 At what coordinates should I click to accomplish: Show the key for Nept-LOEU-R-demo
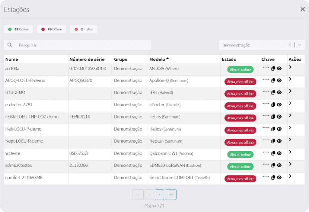[279, 141]
